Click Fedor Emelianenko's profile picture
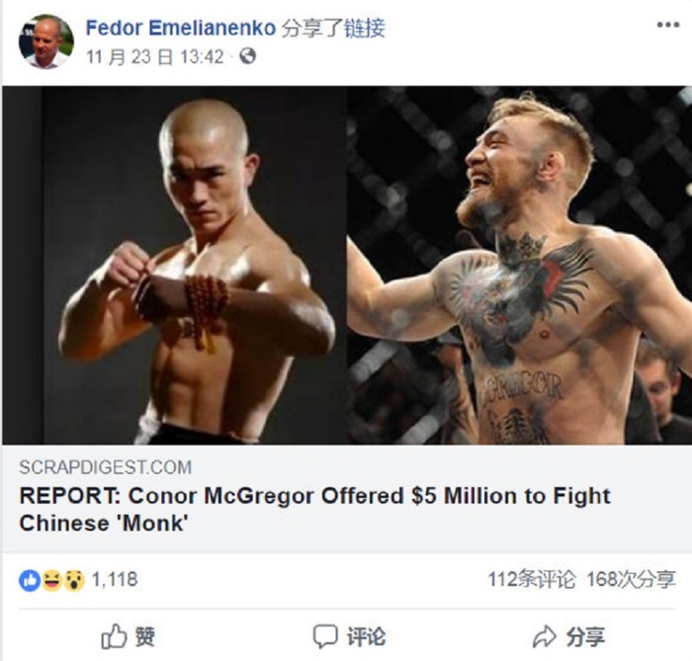The width and height of the screenshot is (692, 661). point(45,41)
